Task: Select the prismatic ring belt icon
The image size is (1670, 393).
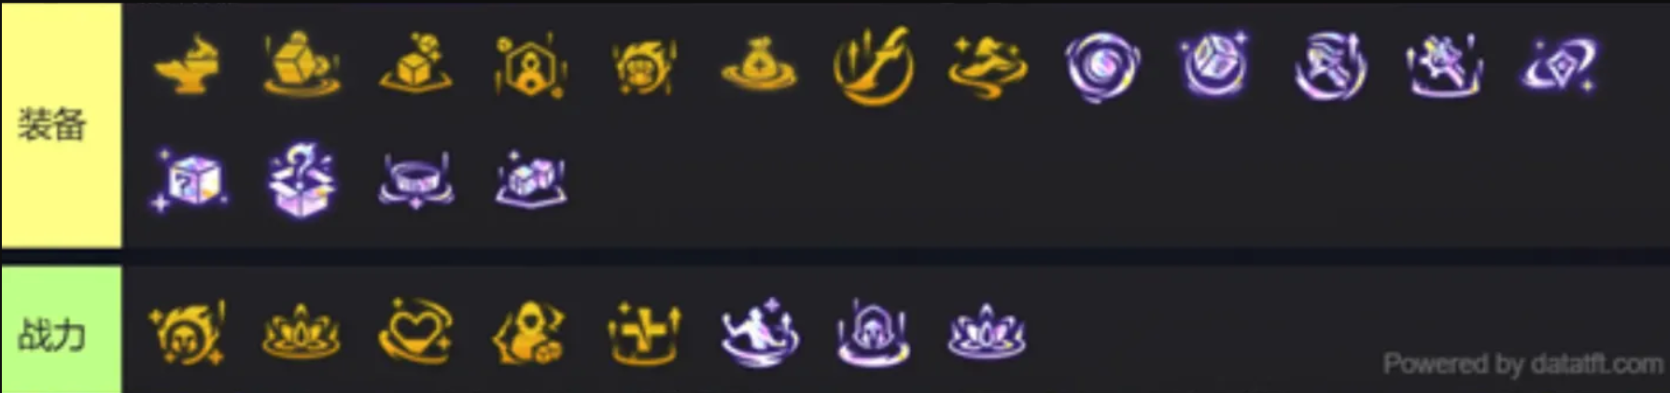Action: click(416, 179)
